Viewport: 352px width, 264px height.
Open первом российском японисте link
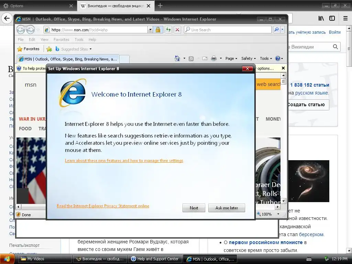click(266, 242)
